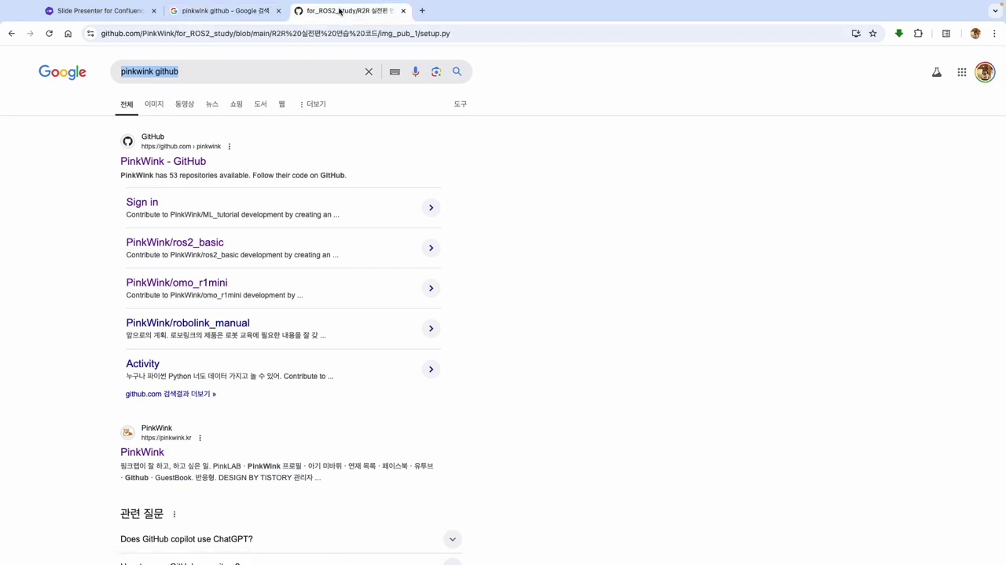Screen dimensions: 1006x565
Task: Click the arrow next to PinkWink/omo_r1mini
Action: pyautogui.click(x=431, y=288)
